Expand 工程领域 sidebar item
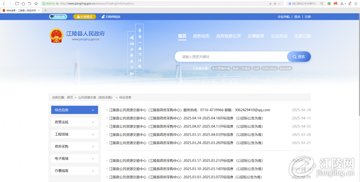The image size is (360, 182). coord(75,134)
